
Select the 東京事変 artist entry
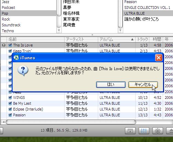pyautogui.click(x=71, y=19)
